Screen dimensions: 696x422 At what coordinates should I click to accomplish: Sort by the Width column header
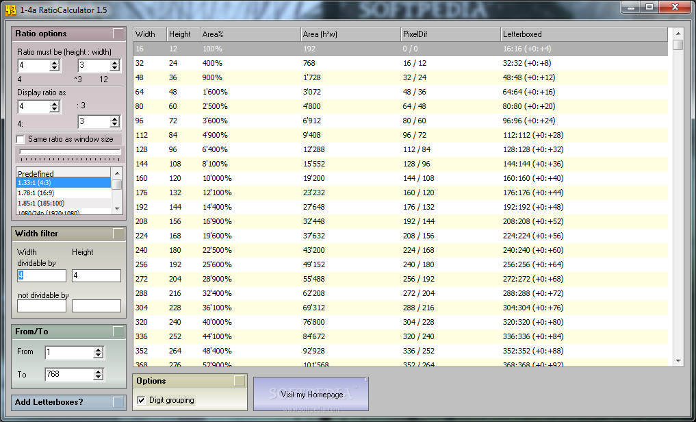[150, 34]
